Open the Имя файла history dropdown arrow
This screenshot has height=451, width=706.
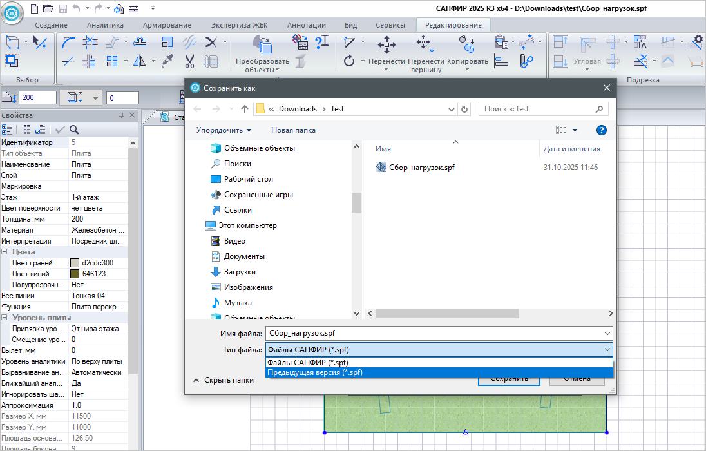607,333
